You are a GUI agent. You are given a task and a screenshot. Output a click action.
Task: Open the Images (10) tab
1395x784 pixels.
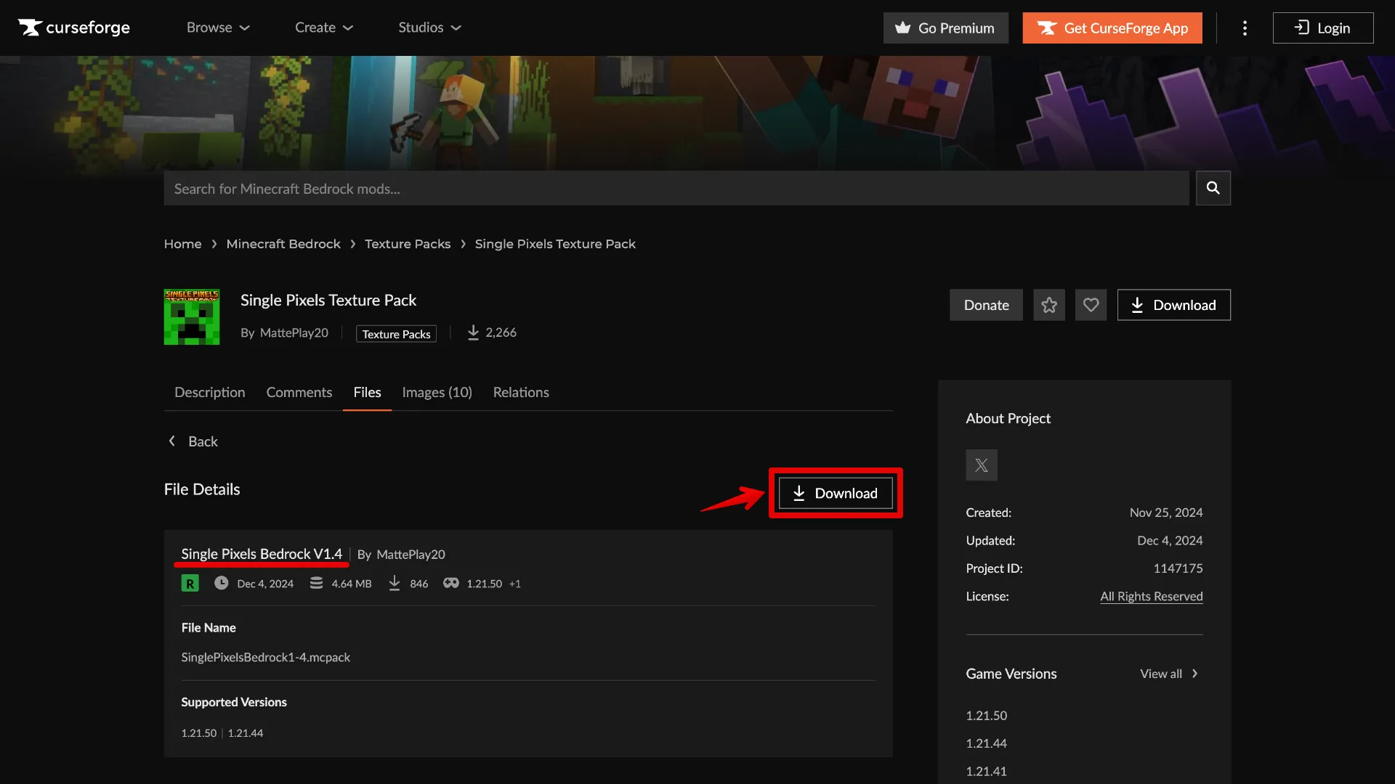tap(437, 392)
